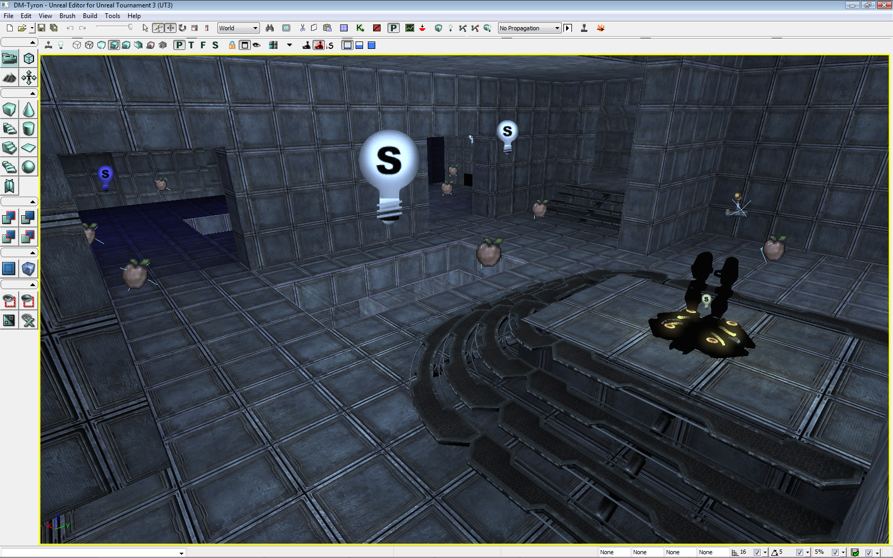
Task: Open the scale snap dropdown near 5%
Action: 843,553
